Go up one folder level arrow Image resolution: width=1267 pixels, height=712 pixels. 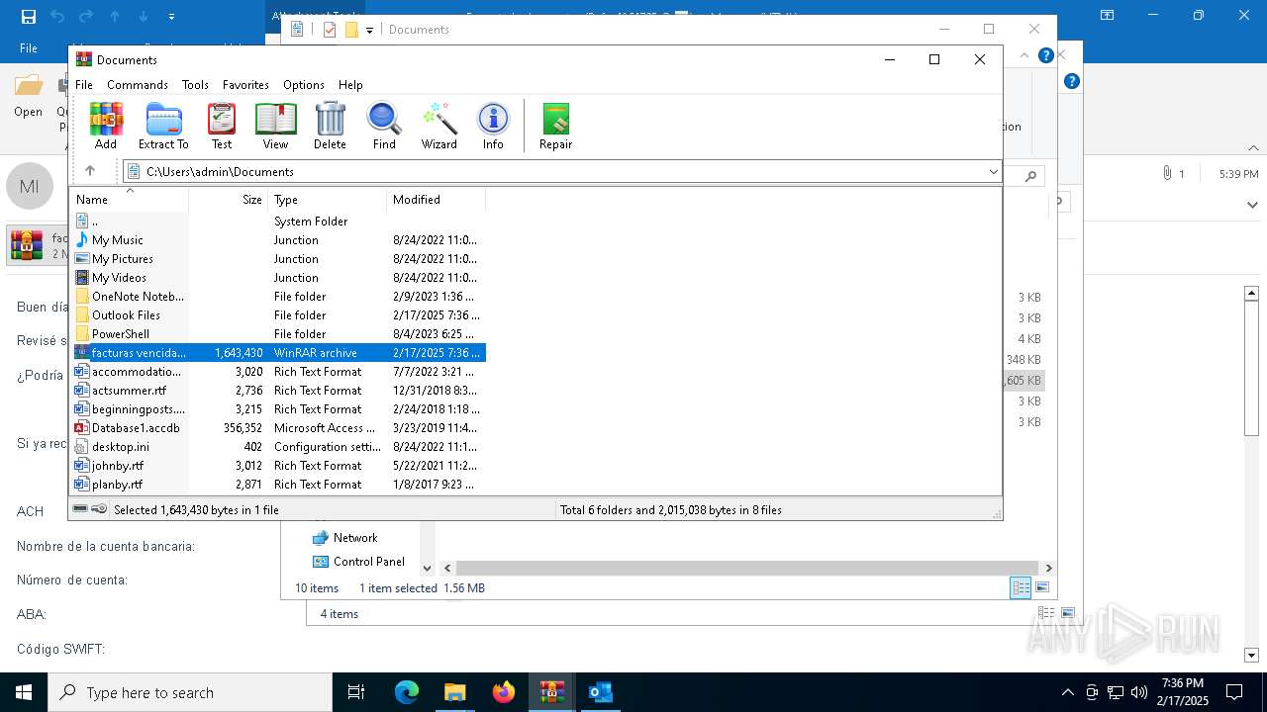[90, 171]
